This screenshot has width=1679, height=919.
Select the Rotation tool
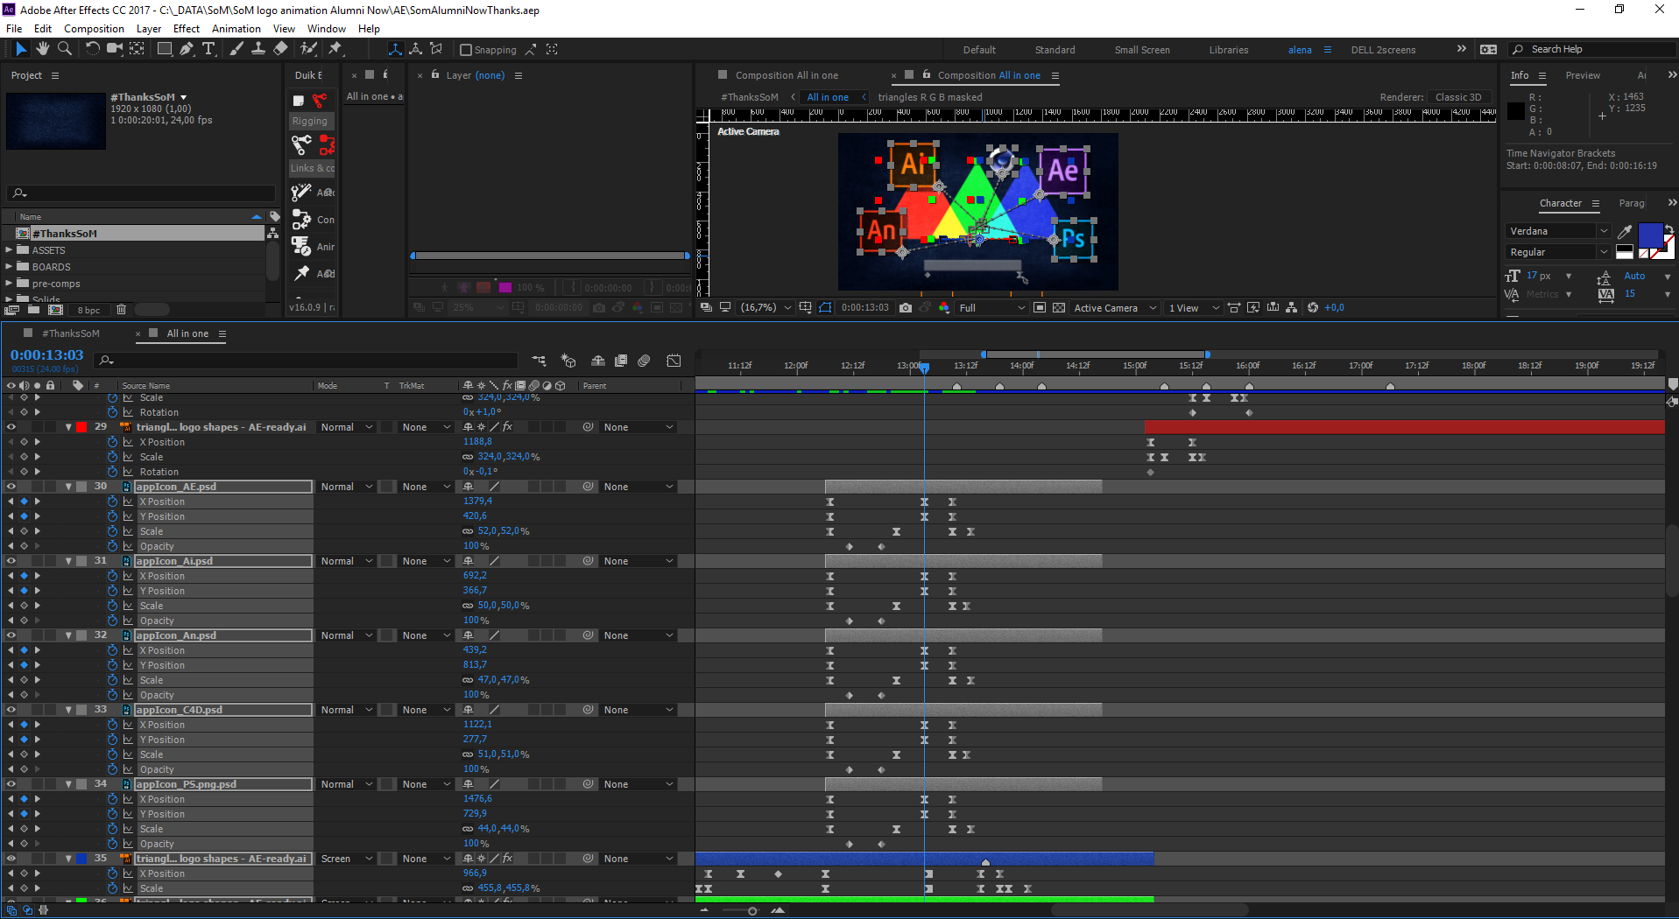click(92, 49)
